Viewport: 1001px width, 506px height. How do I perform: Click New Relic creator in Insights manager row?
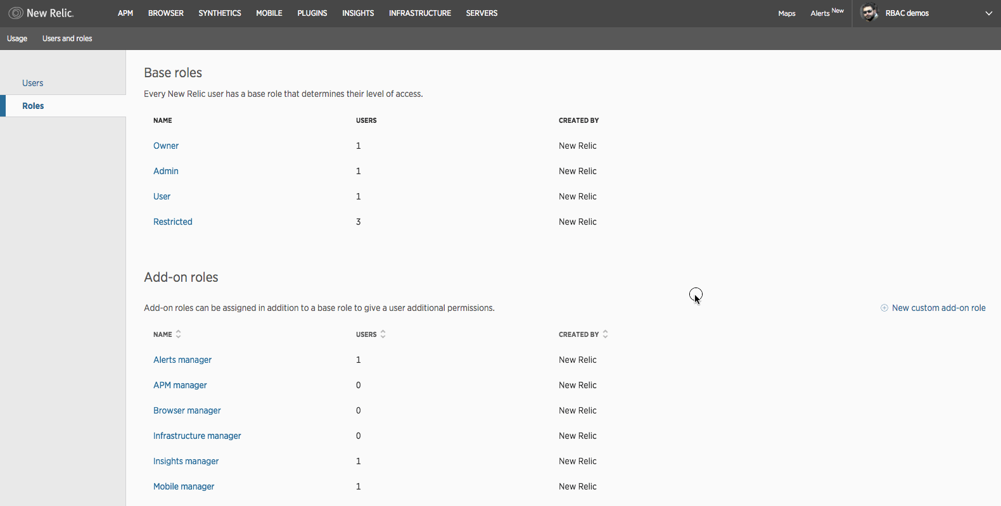(x=578, y=461)
